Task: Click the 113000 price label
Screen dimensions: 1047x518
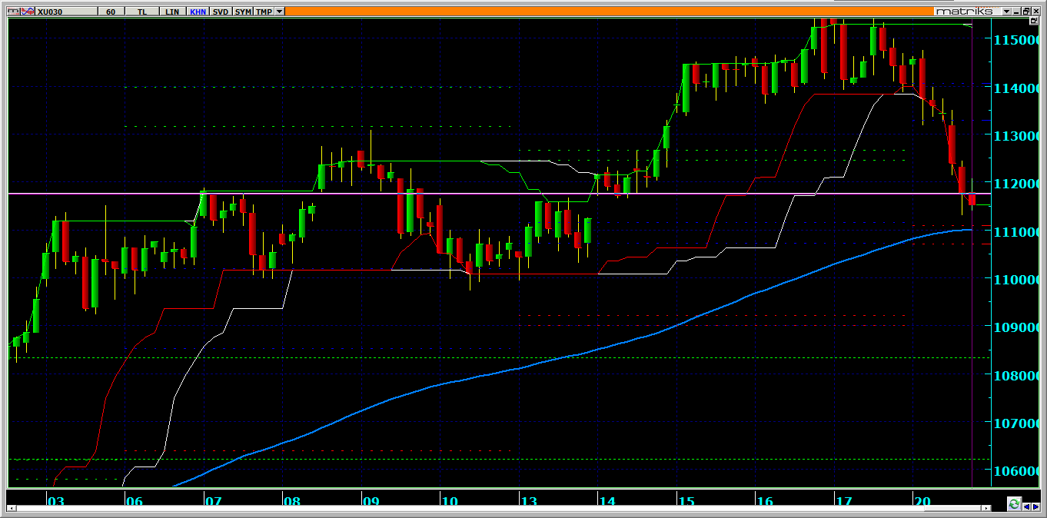Action: coord(1018,135)
